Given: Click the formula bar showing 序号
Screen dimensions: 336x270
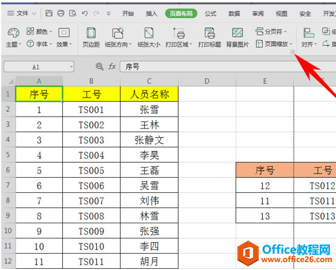Looking at the screenshot, I should click(x=228, y=67).
